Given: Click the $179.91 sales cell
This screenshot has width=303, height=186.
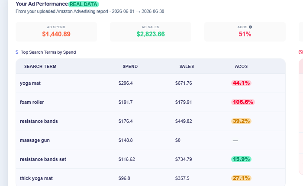Looking at the screenshot, I should pos(184,102).
